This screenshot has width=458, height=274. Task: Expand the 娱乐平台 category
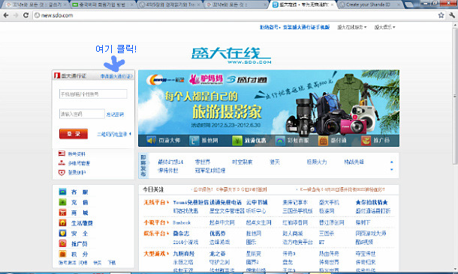(156, 234)
